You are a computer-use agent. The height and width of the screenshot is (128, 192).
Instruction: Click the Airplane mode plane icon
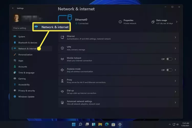pos(62,70)
